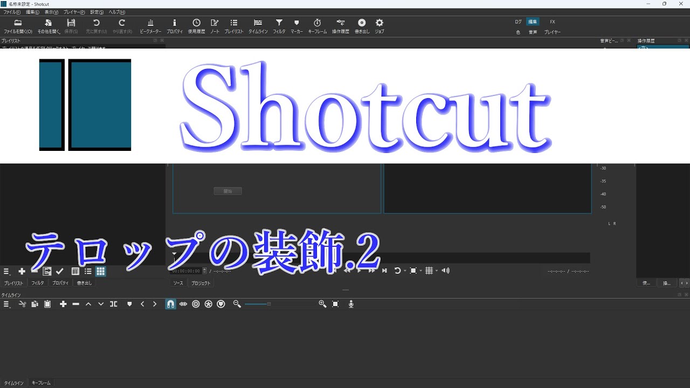Add a marker from timeline toolbar
This screenshot has height=388, width=690.
[x=129, y=304]
